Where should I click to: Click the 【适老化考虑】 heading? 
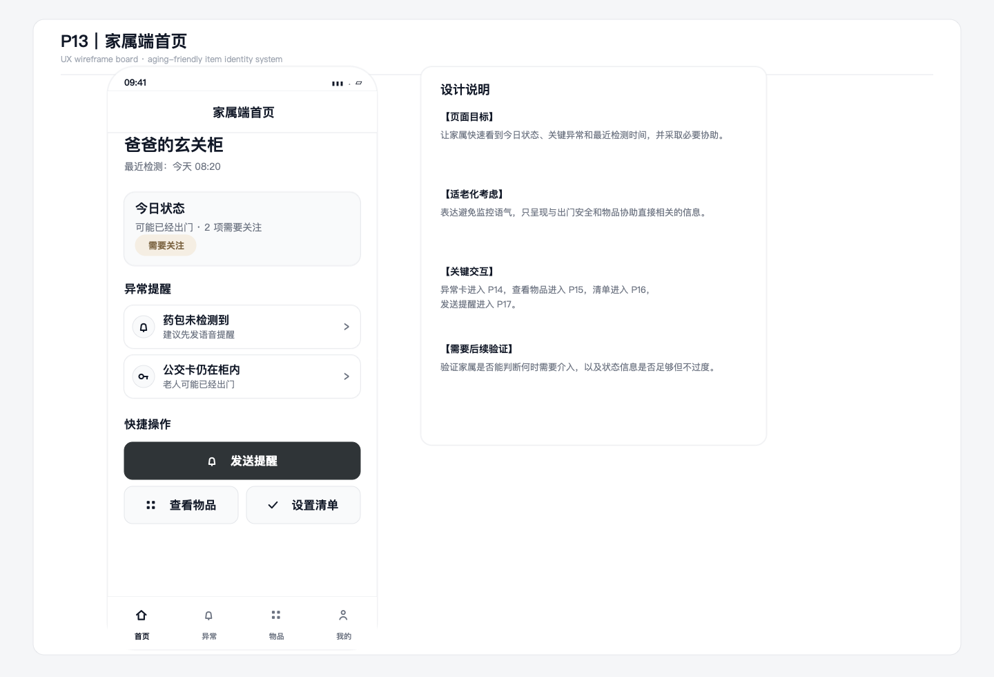coord(474,194)
